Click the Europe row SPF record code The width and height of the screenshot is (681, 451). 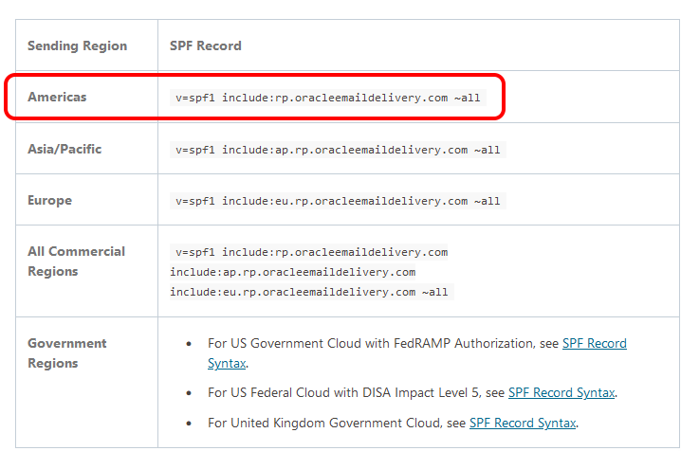click(338, 201)
